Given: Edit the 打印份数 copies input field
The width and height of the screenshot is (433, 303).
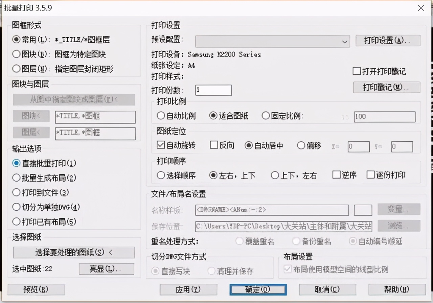Looking at the screenshot, I should pyautogui.click(x=213, y=90).
